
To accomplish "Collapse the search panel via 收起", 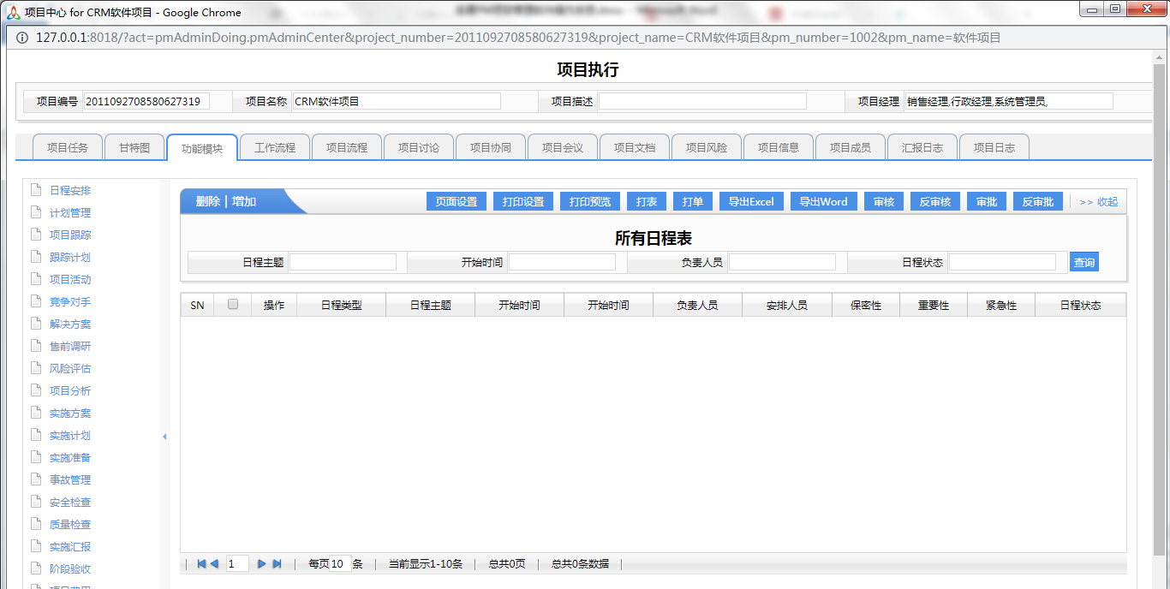I will coord(1099,202).
